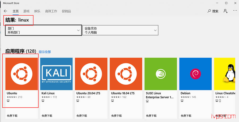Switch to the 高效工作 tab
The image size is (239, 122).
point(51,11)
